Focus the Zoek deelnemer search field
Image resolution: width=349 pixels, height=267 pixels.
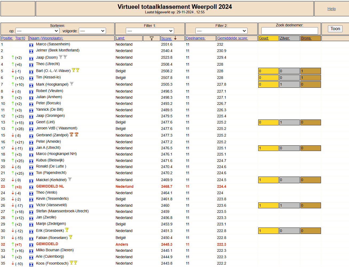point(290,31)
